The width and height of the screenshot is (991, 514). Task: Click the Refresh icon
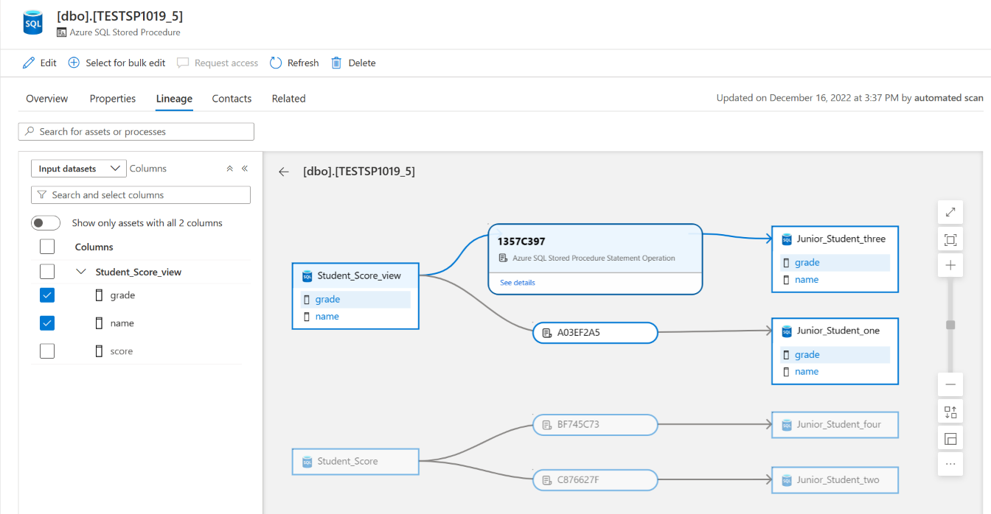click(x=276, y=63)
